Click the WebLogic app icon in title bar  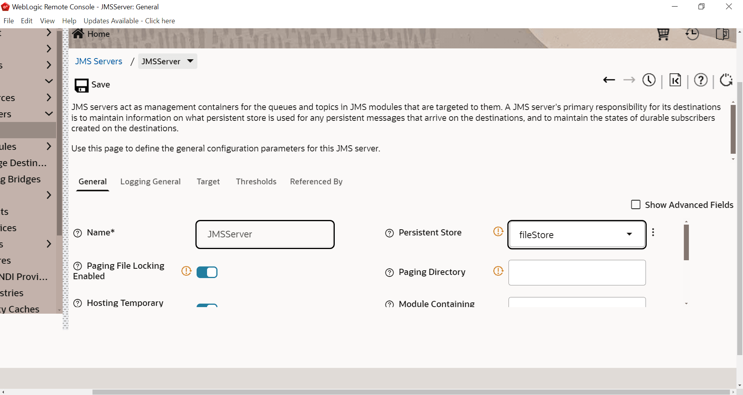[5, 7]
